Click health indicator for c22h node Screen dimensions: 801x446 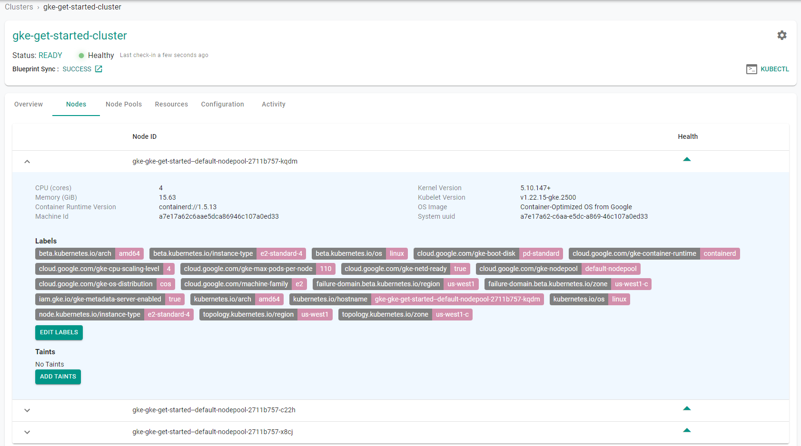tap(687, 408)
